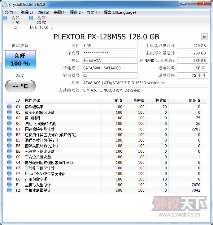Click status orb in row F1 主机写入量总计
Screen dimensions: 213x225
point(9,185)
